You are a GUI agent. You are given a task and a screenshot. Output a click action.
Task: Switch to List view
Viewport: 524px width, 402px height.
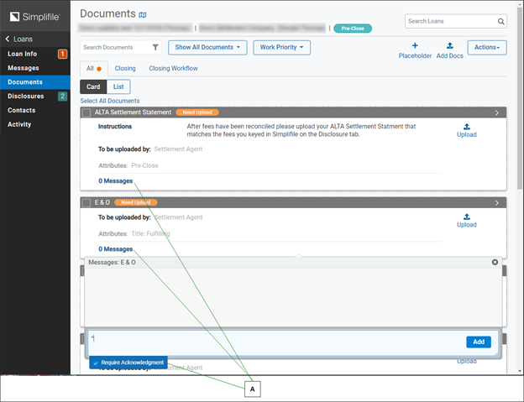point(118,86)
